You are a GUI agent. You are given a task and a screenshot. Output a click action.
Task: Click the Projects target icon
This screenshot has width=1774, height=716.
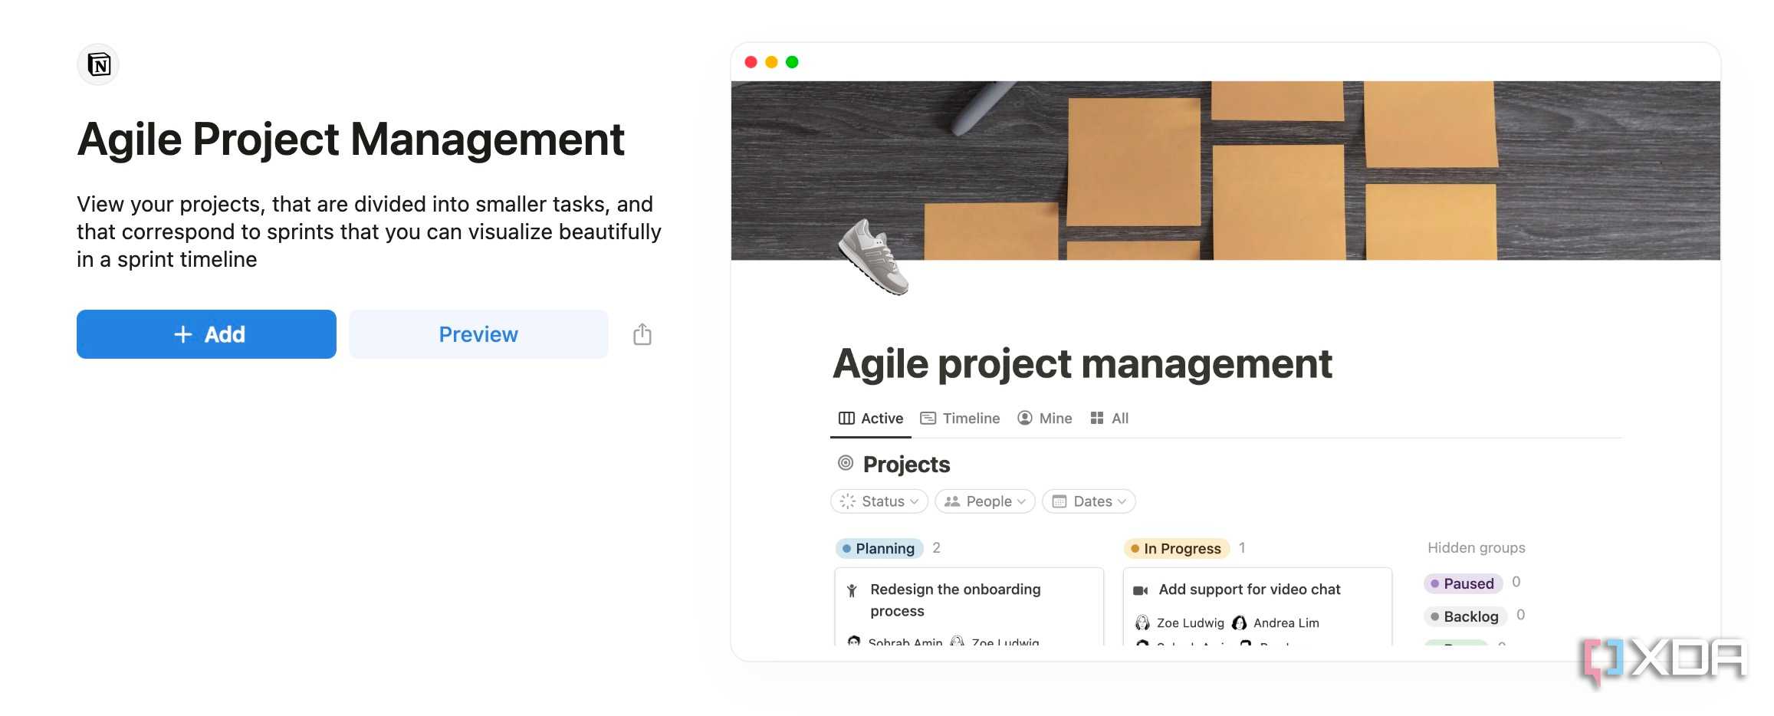(x=846, y=463)
